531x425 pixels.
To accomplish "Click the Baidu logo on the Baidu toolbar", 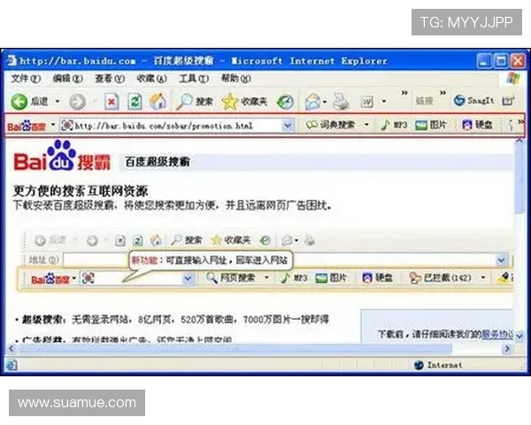I will 27,126.
